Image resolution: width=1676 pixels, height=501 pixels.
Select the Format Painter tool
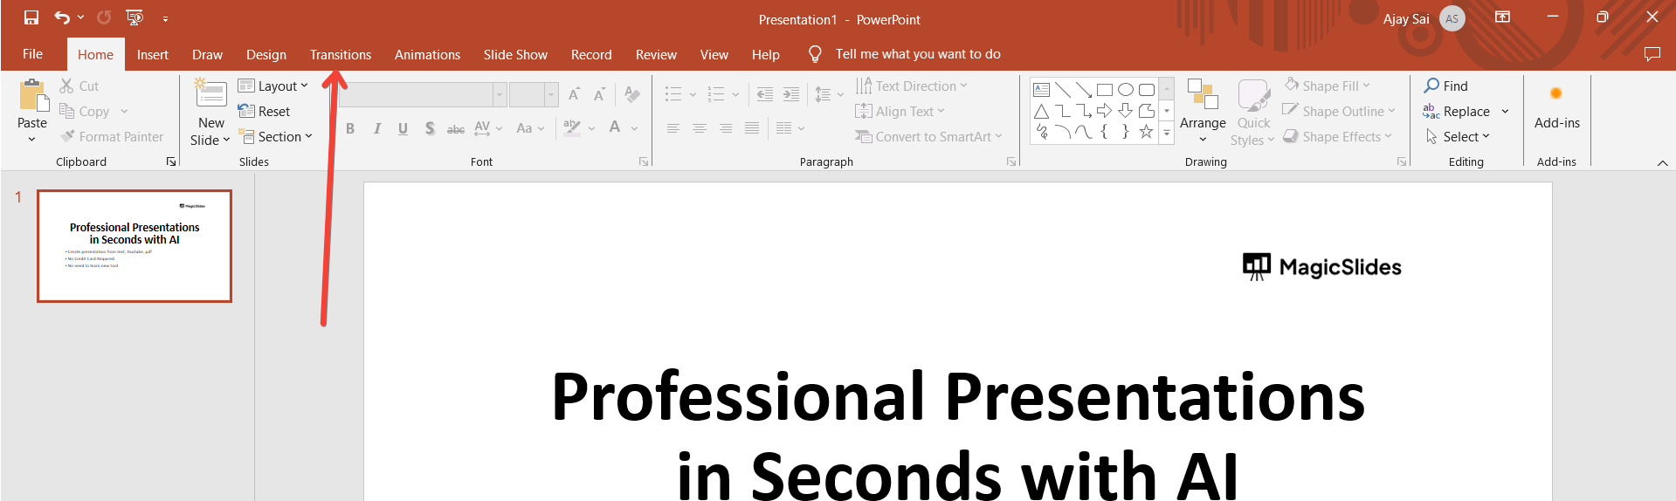(x=112, y=136)
